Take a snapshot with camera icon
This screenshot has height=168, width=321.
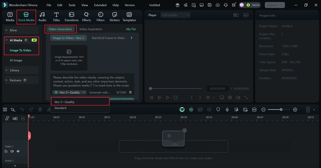[x=230, y=98]
